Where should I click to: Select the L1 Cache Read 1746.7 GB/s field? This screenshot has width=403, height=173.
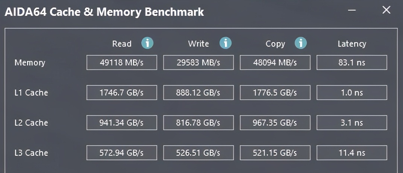pyautogui.click(x=121, y=93)
